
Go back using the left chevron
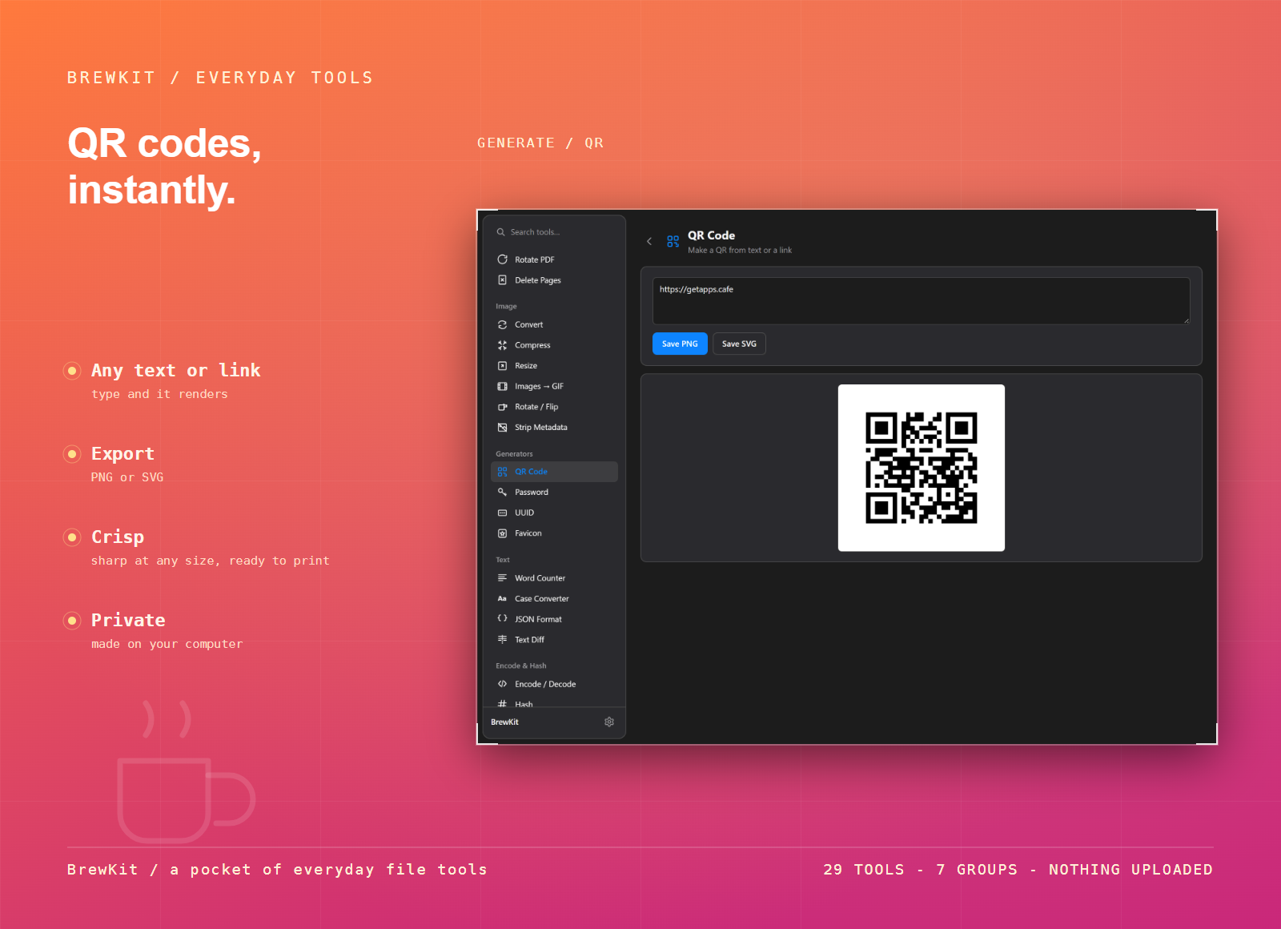pyautogui.click(x=649, y=241)
